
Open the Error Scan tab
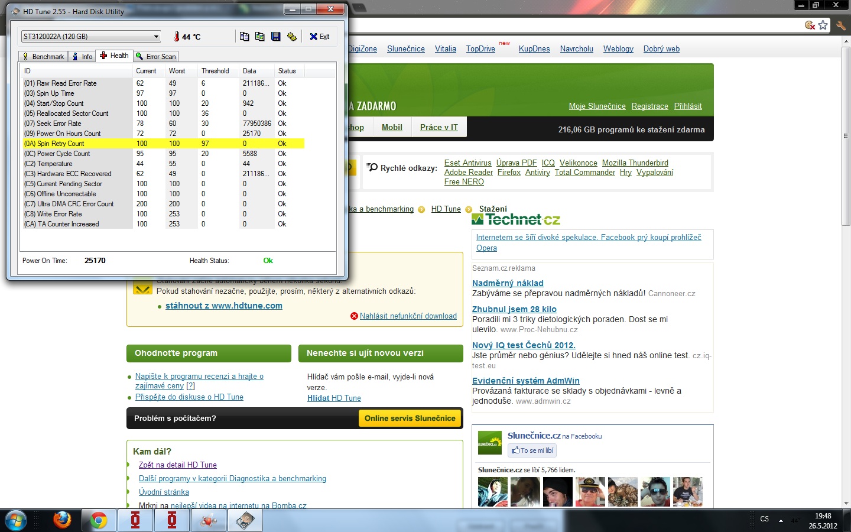[x=155, y=57]
